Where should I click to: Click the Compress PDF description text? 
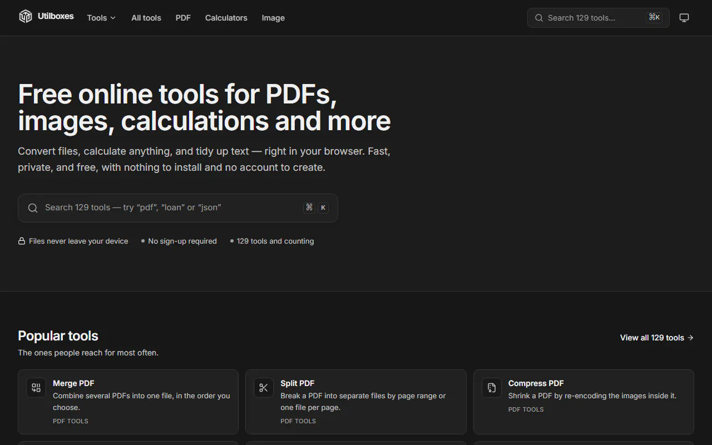point(592,396)
